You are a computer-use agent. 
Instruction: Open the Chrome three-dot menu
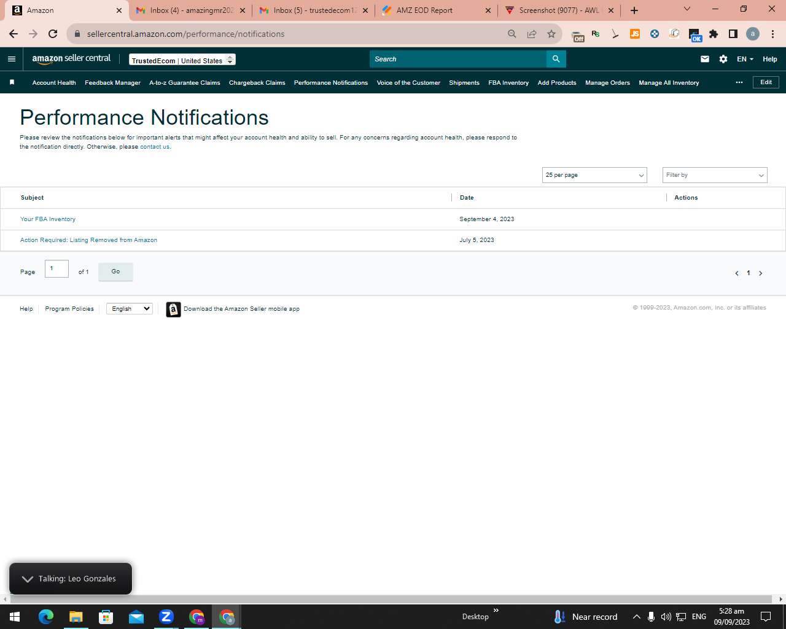(772, 34)
